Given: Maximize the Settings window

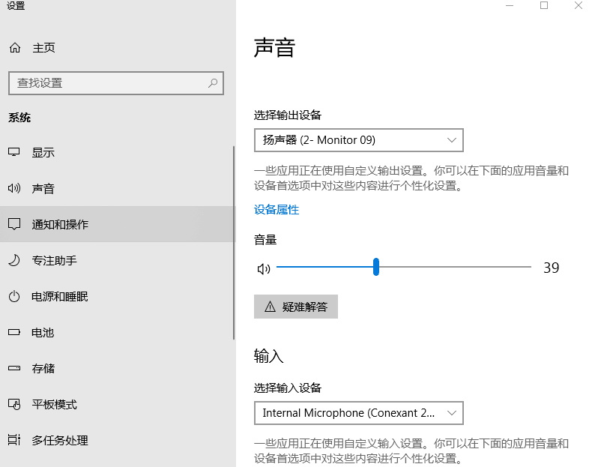Looking at the screenshot, I should pos(544,5).
